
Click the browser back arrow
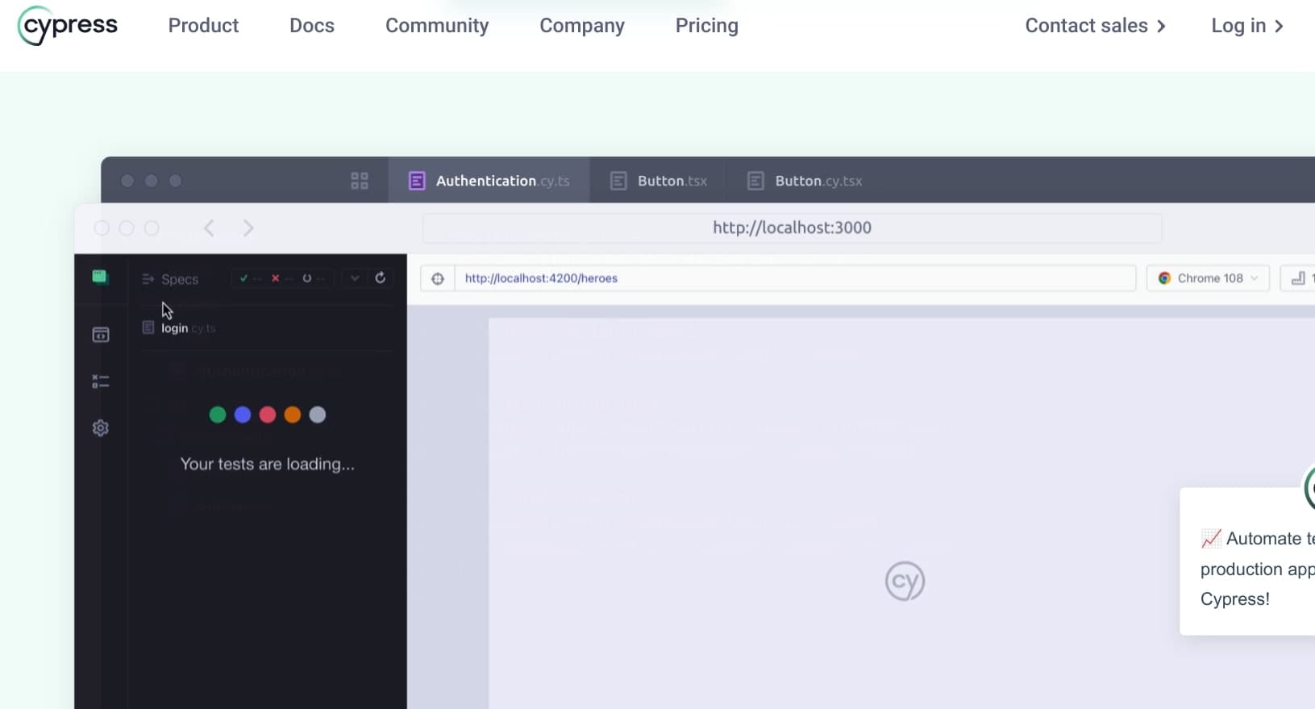pyautogui.click(x=209, y=228)
